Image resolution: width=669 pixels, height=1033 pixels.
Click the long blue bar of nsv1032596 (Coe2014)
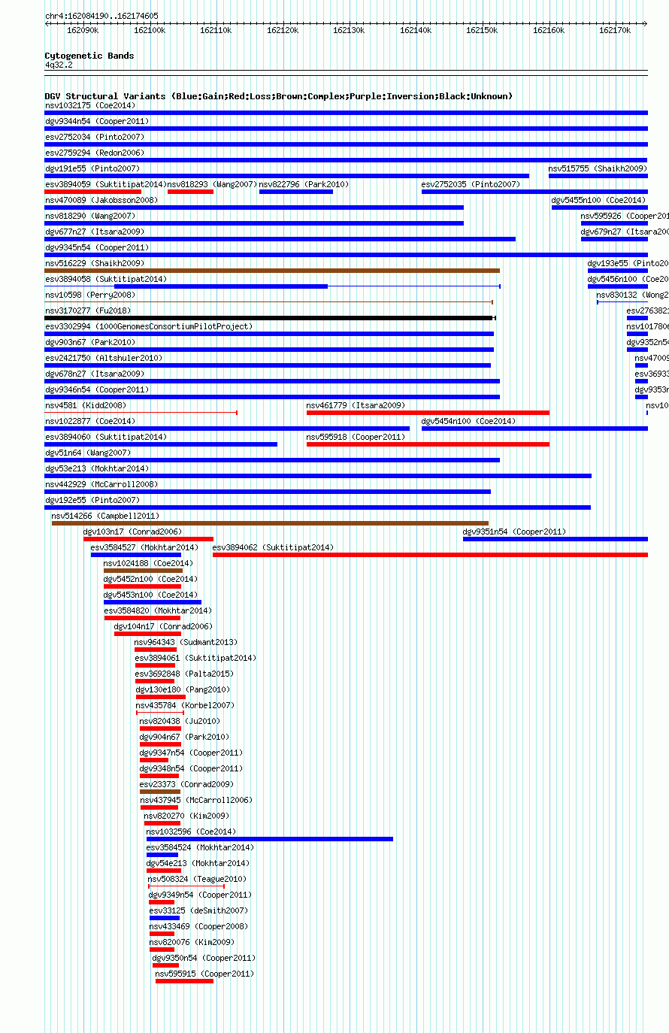pyautogui.click(x=270, y=839)
